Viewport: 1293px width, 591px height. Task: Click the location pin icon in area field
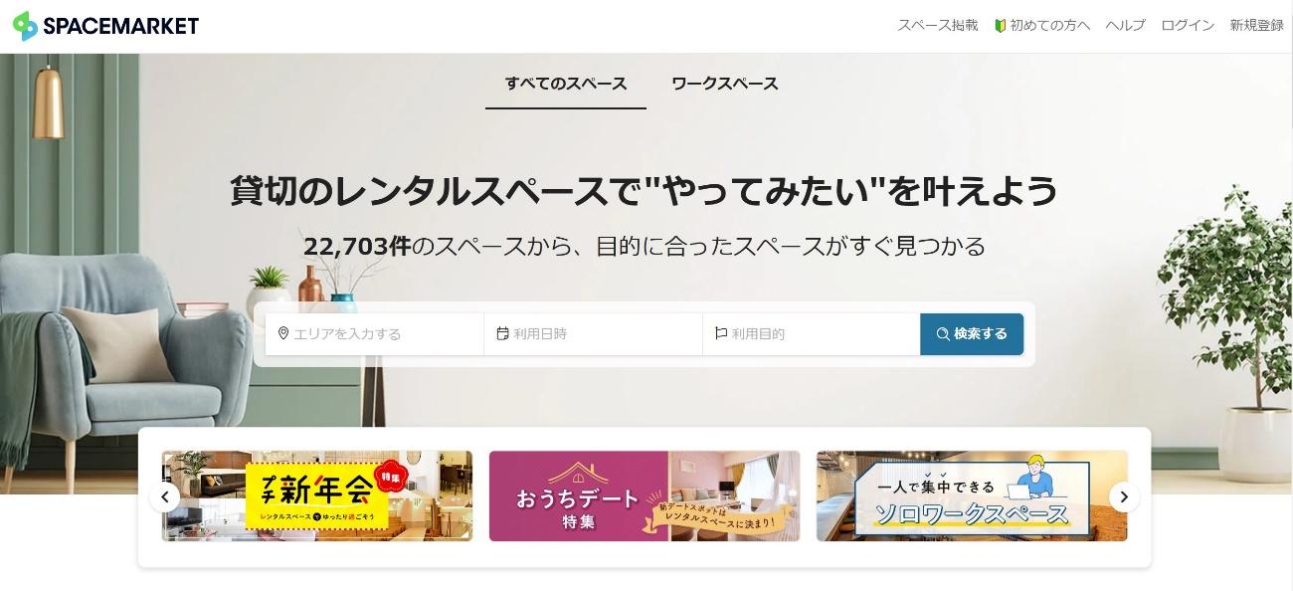pos(283,333)
